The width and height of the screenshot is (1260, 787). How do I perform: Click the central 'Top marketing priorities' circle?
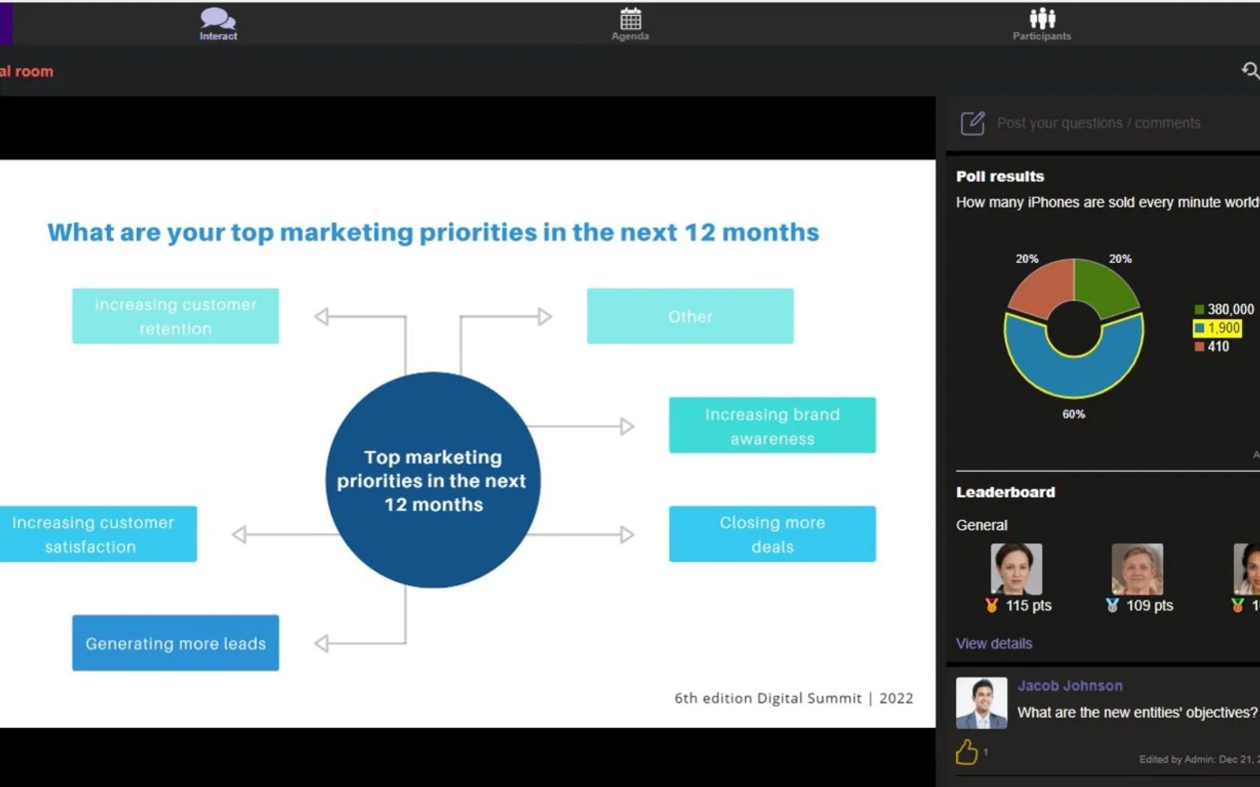(433, 480)
